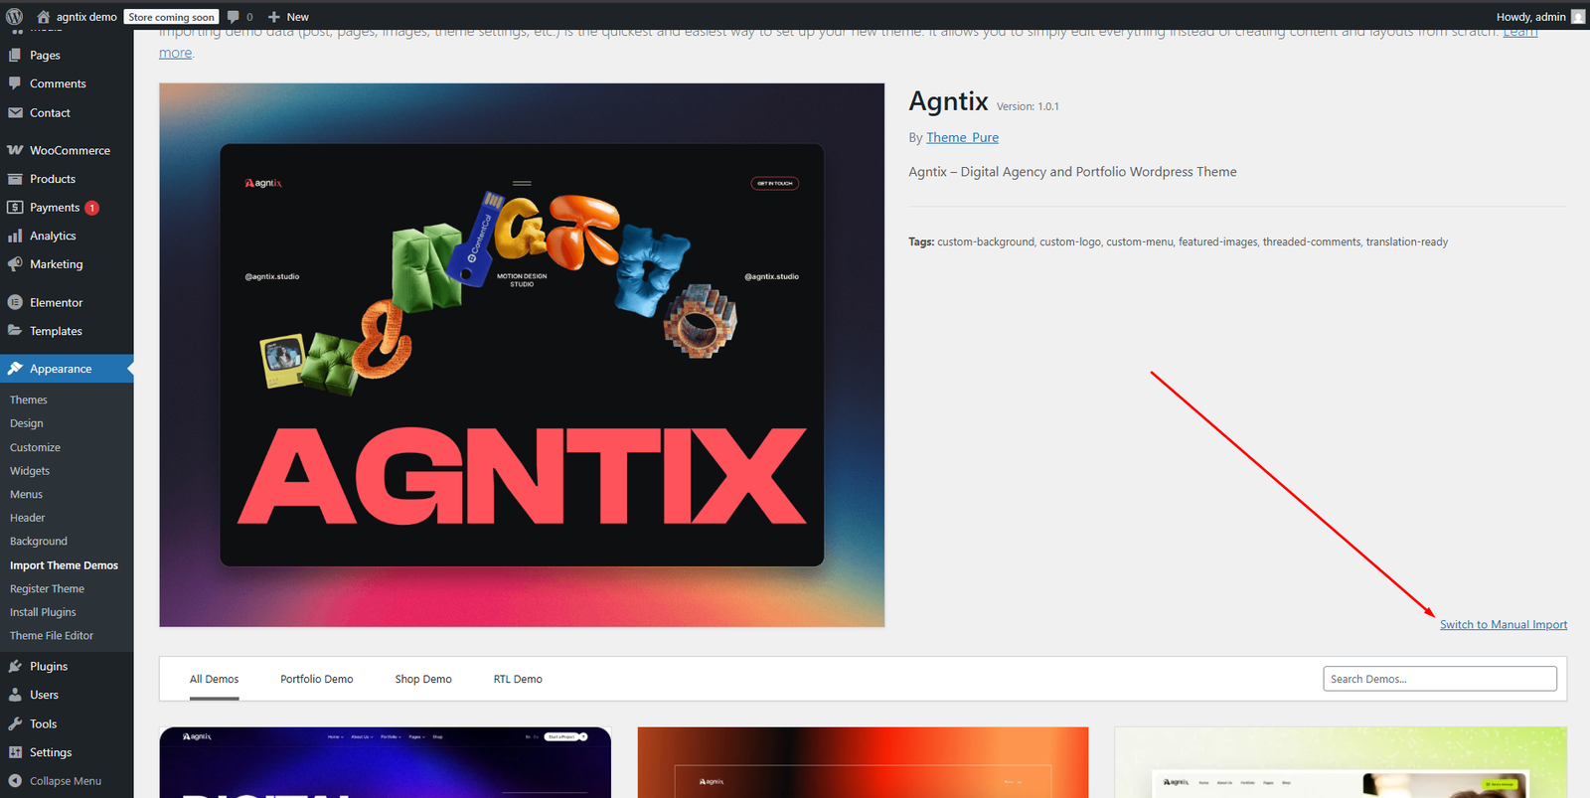This screenshot has width=1590, height=798.
Task: Open Plugins via its plug icon
Action: pos(15,666)
